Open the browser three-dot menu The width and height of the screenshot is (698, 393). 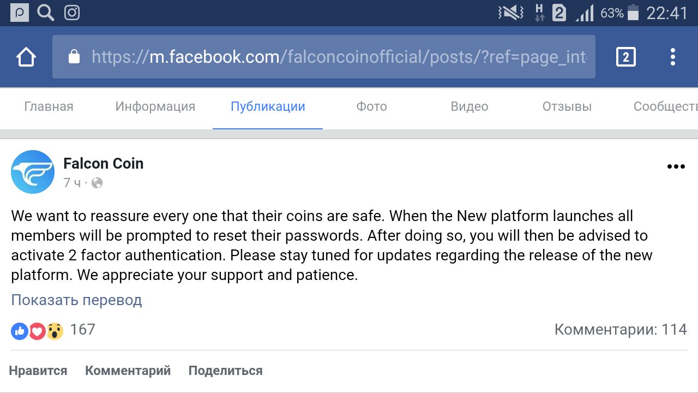tap(673, 57)
